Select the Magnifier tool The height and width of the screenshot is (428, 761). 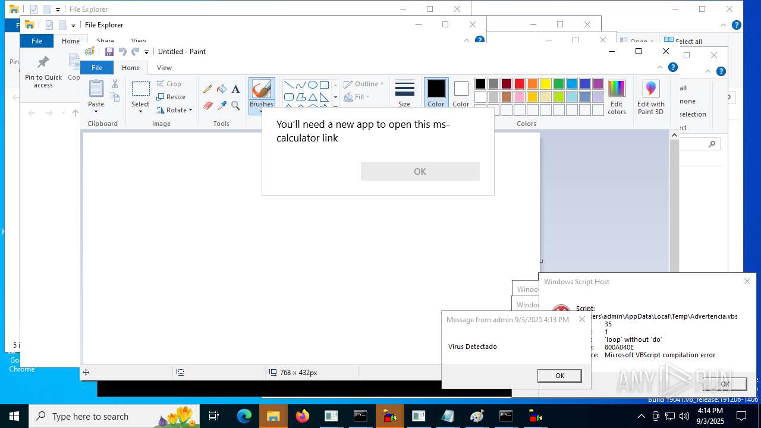[x=235, y=106]
